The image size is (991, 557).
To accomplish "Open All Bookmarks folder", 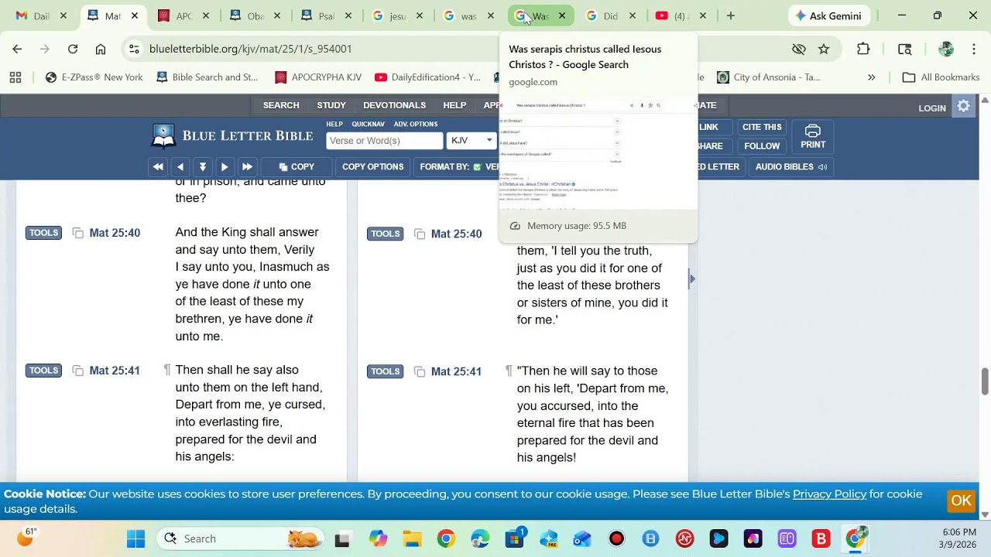I will coord(941,77).
